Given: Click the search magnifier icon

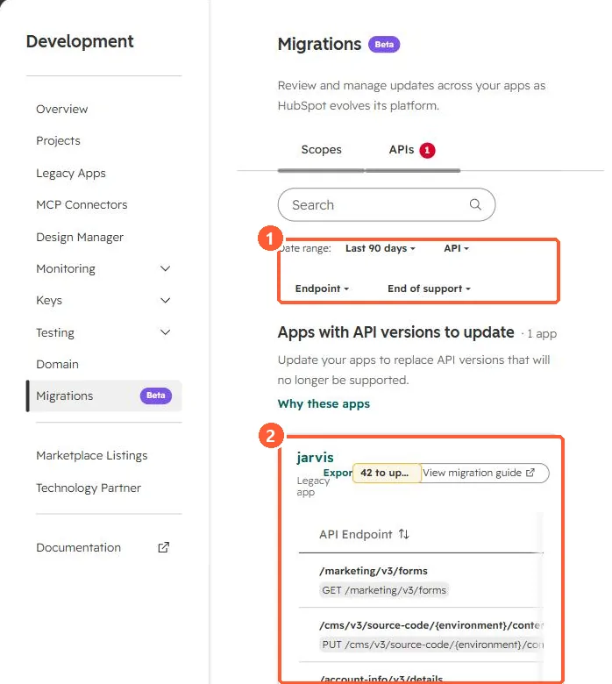Looking at the screenshot, I should click(475, 204).
